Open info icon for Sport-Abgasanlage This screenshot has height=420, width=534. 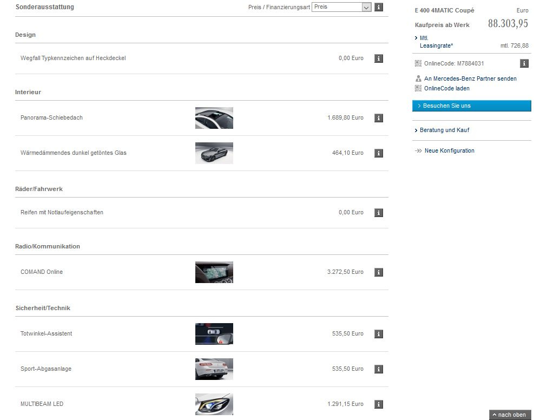point(378,369)
